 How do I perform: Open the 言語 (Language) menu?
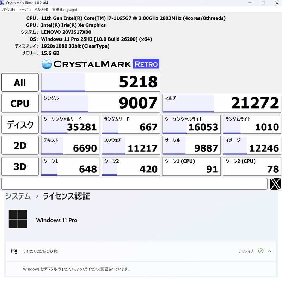pos(65,10)
